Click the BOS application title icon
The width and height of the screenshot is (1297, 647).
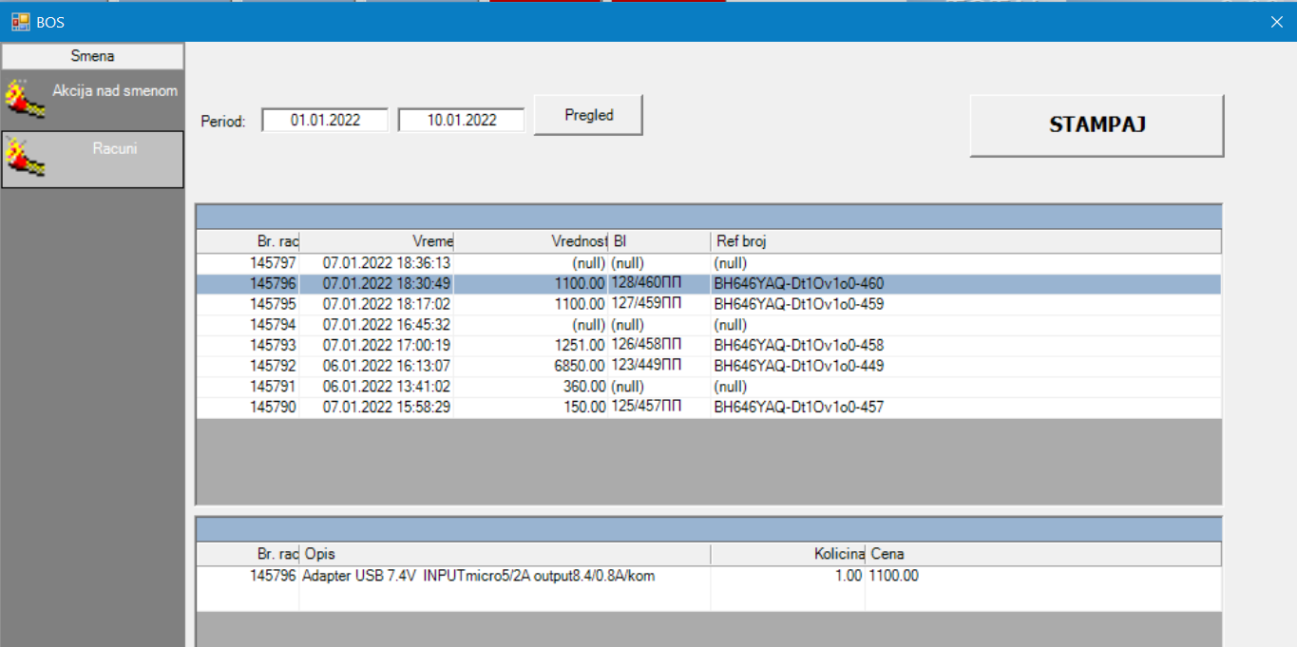coord(20,21)
